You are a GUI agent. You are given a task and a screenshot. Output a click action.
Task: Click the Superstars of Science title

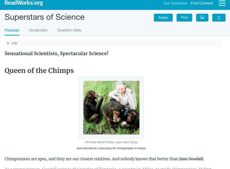pos(45,17)
